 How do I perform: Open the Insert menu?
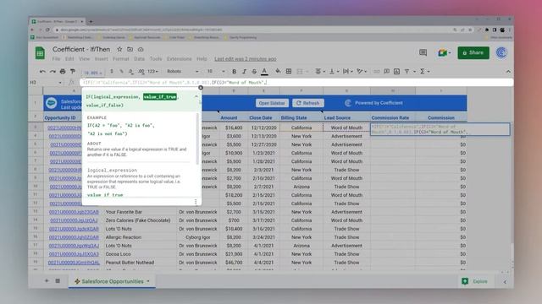[101, 59]
